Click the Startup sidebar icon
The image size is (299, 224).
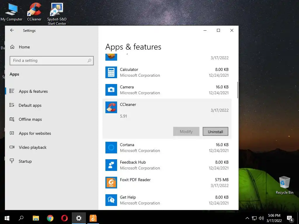pos(12,161)
